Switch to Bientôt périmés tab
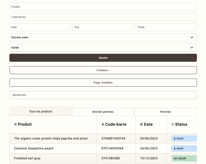The height and width of the screenshot is (164, 206). (x=103, y=112)
